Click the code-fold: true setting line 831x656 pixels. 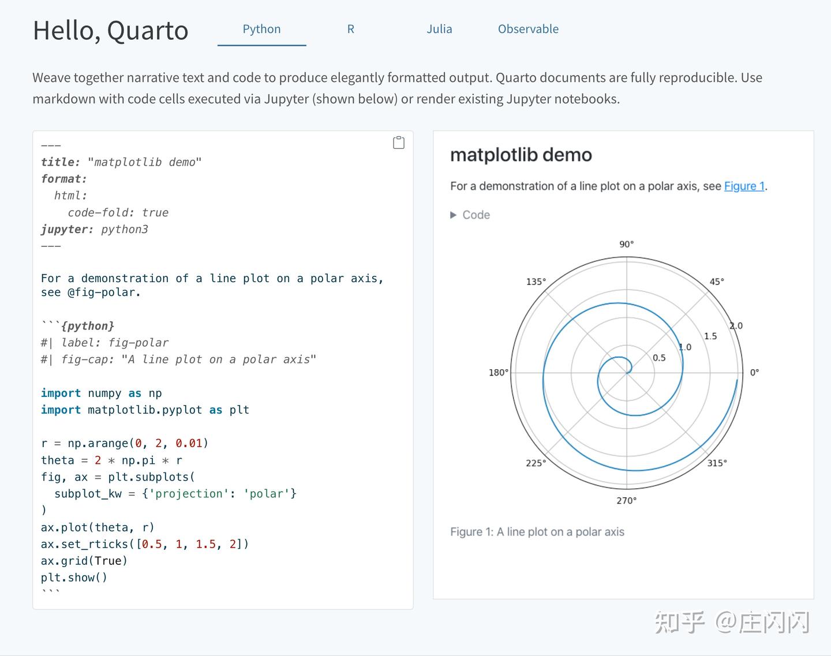pos(118,212)
